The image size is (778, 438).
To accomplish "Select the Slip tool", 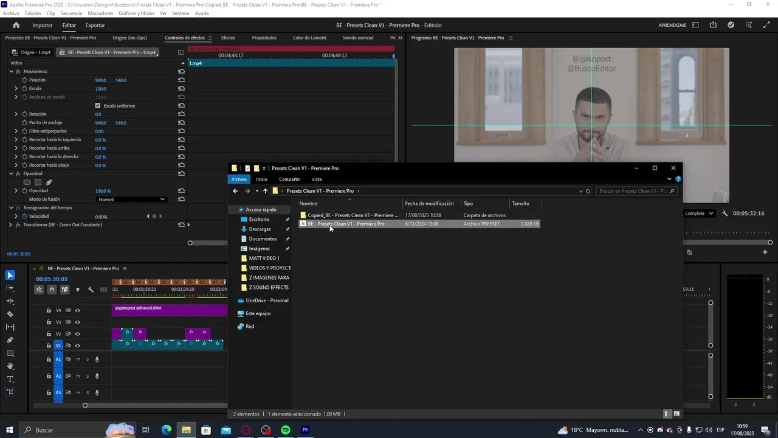I will click(x=10, y=327).
